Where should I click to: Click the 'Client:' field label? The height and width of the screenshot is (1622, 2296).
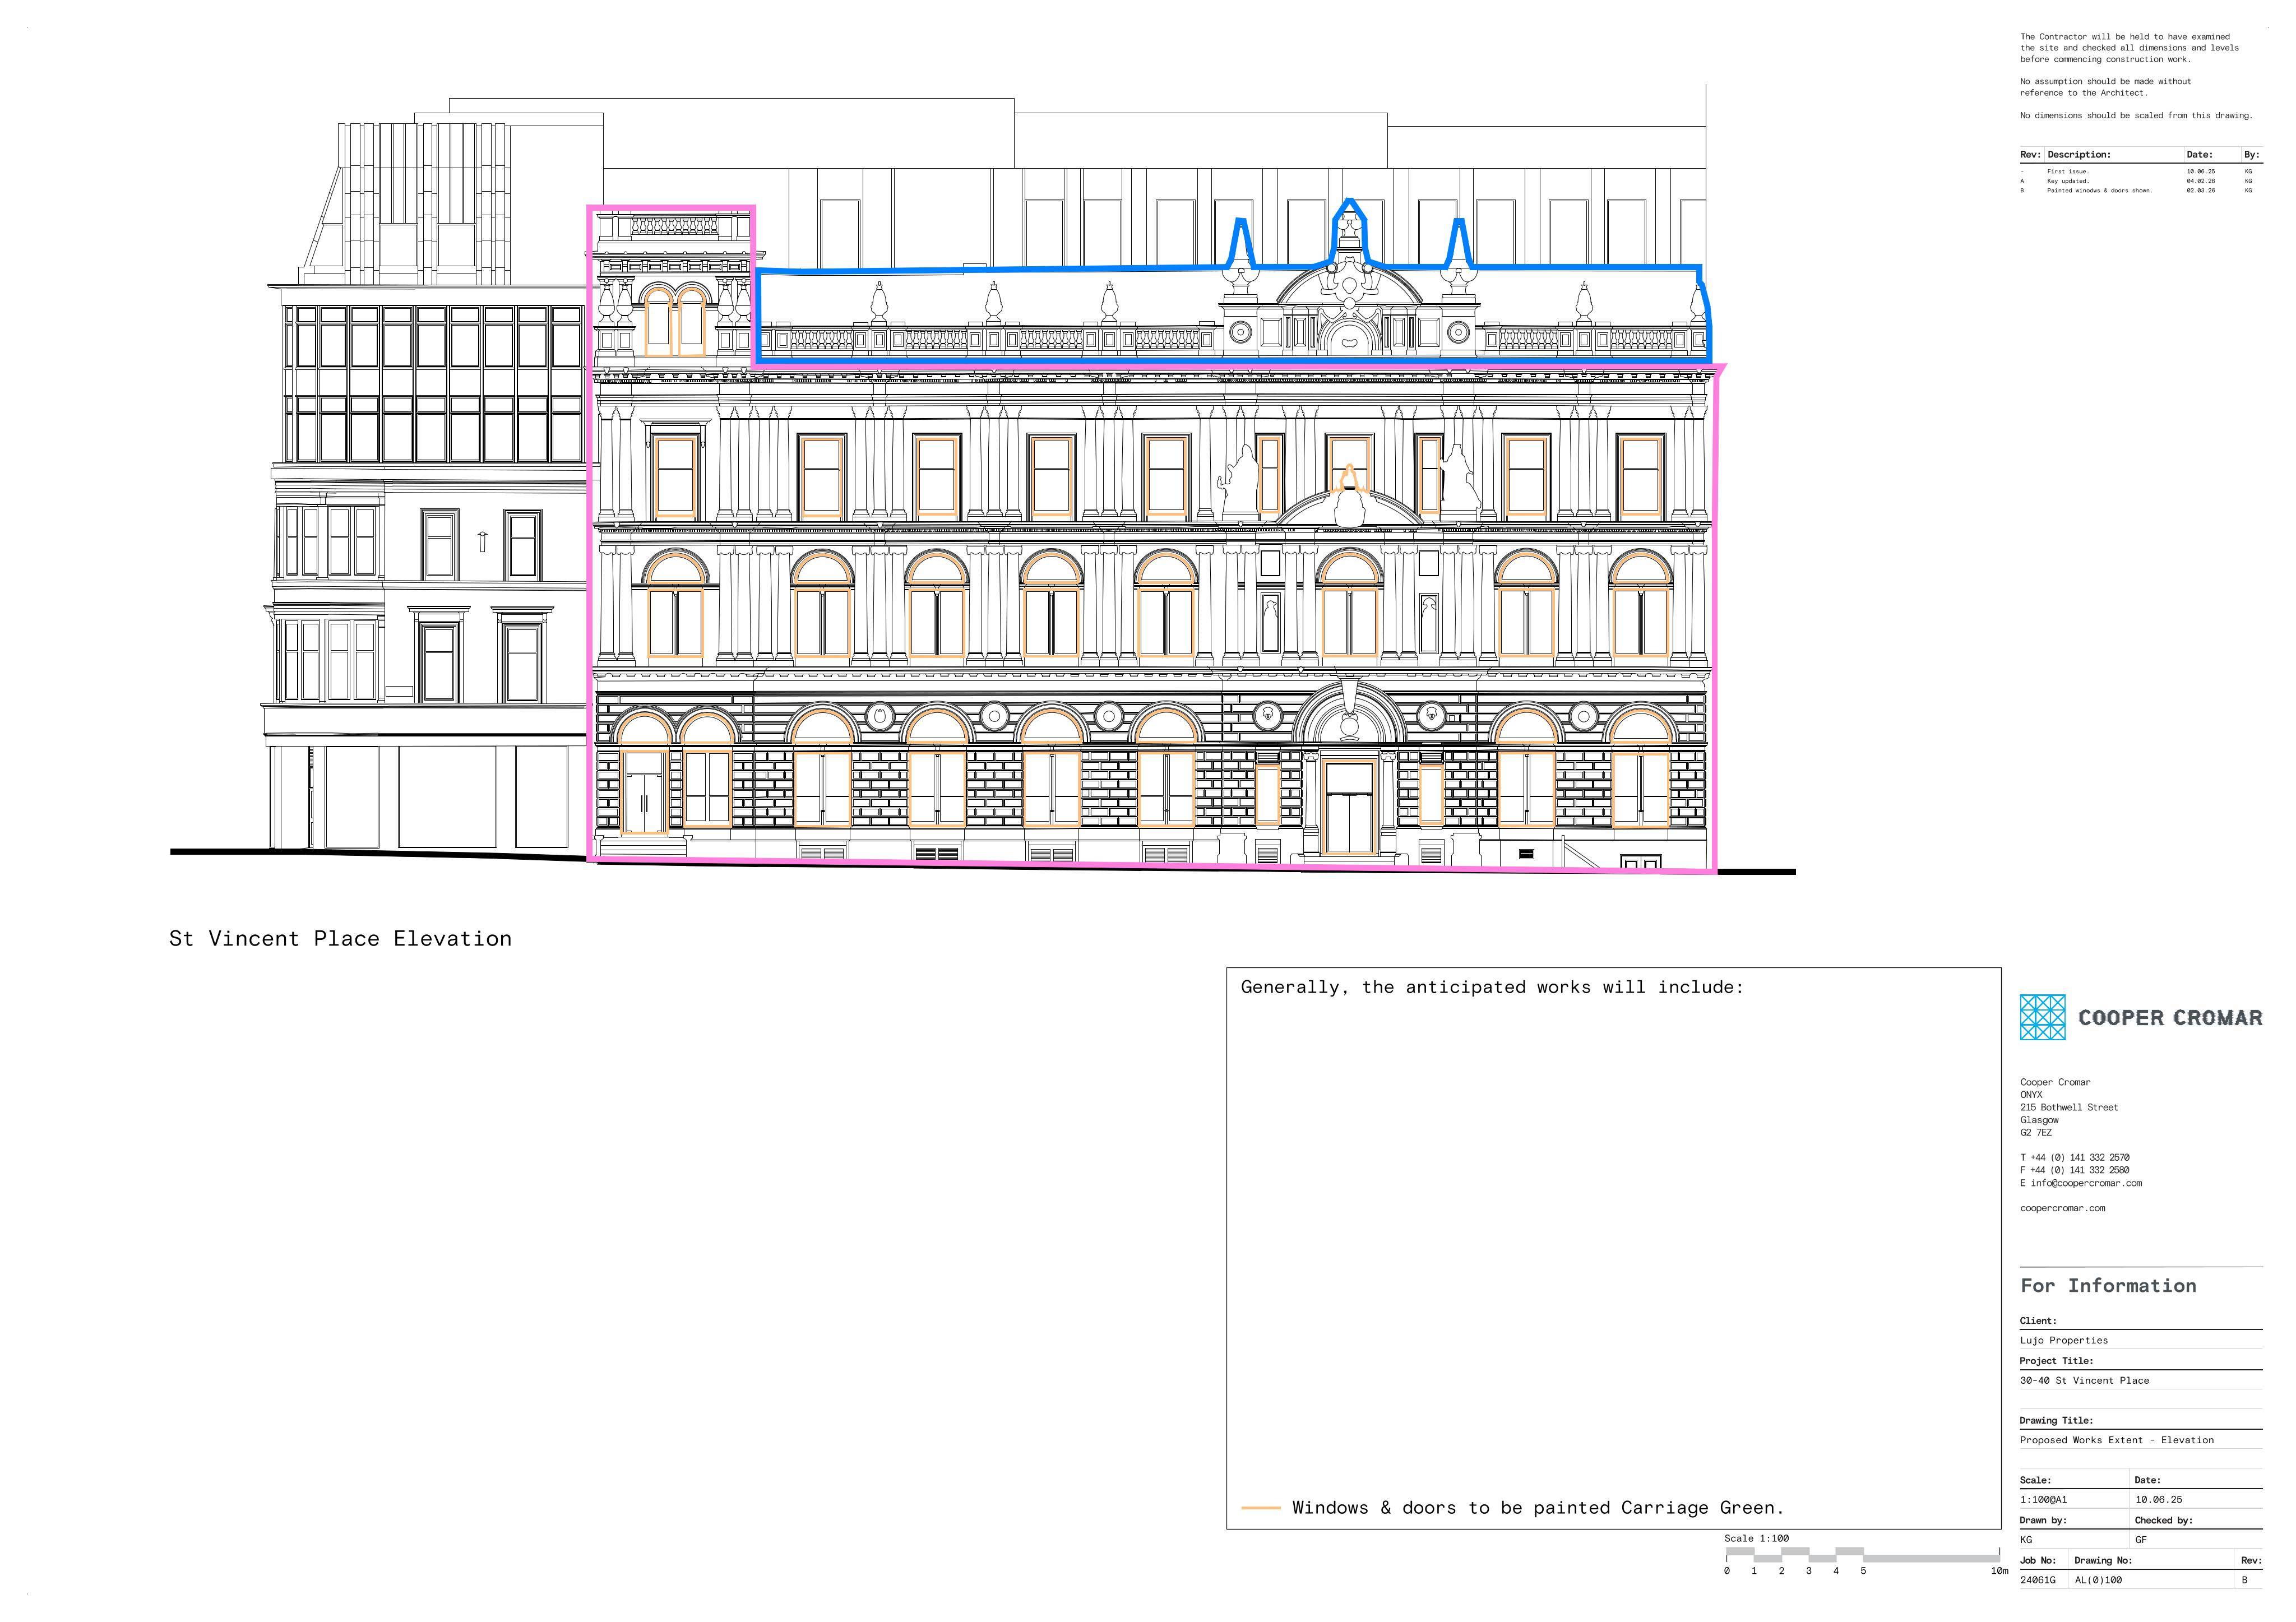[x=2038, y=1321]
